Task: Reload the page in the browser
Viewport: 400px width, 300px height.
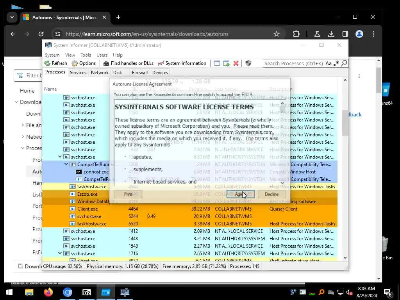Action: (41, 34)
